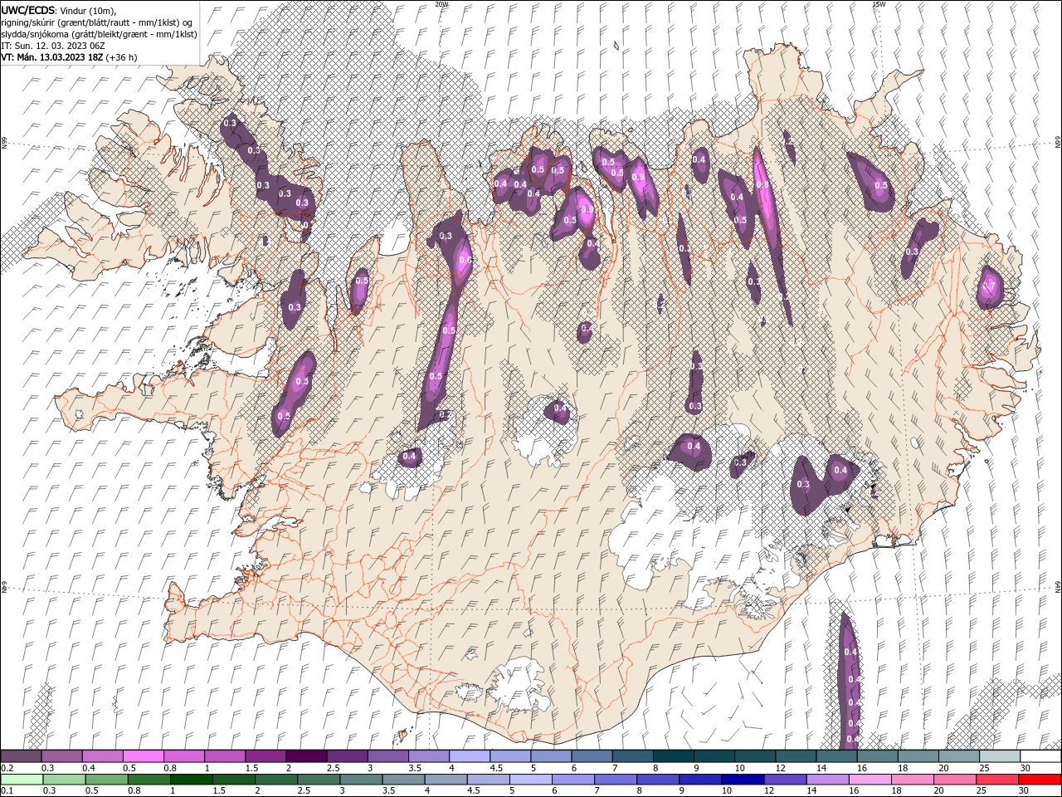Screen dimensions: 1062x797
Task: Click the 'slydda/snjókoma' legend description line
Action: (x=99, y=34)
